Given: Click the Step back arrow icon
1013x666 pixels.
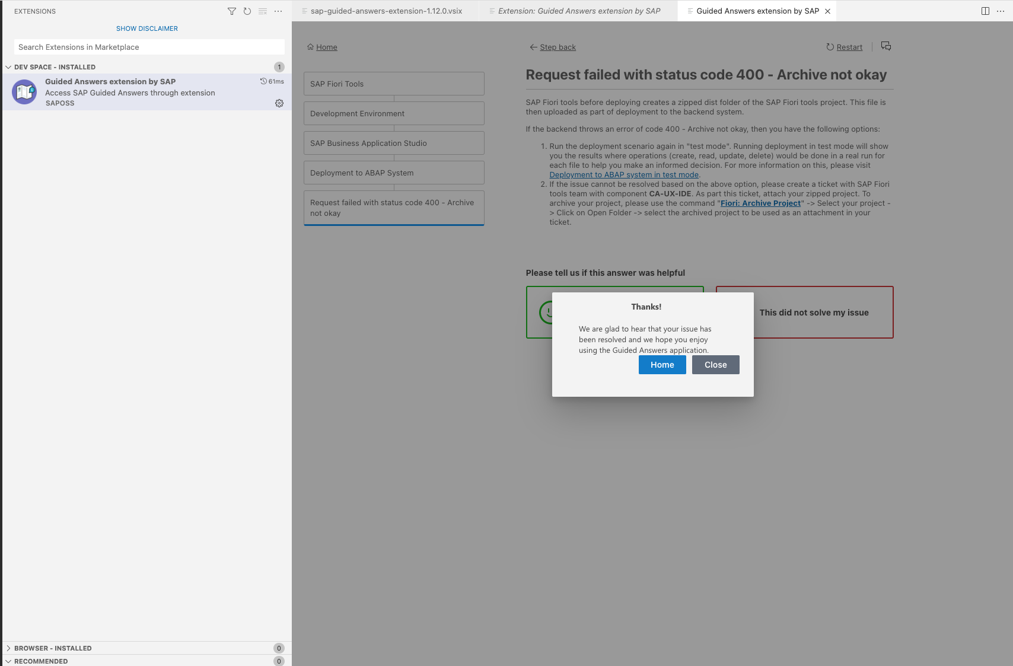Looking at the screenshot, I should pos(532,47).
